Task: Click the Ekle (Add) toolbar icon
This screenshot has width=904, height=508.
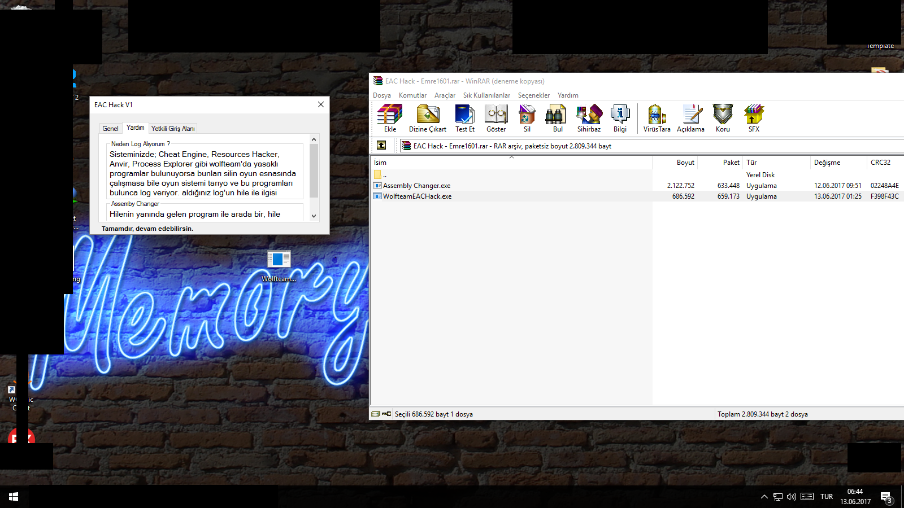Action: coord(390,119)
